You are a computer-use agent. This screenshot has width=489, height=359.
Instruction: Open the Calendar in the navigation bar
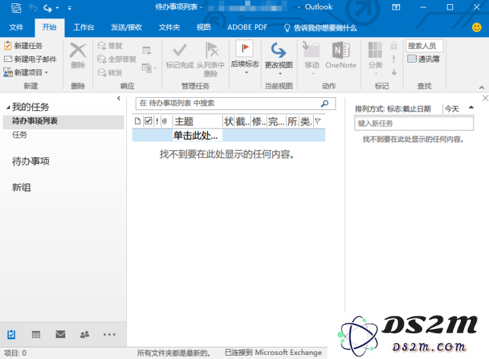[36, 335]
